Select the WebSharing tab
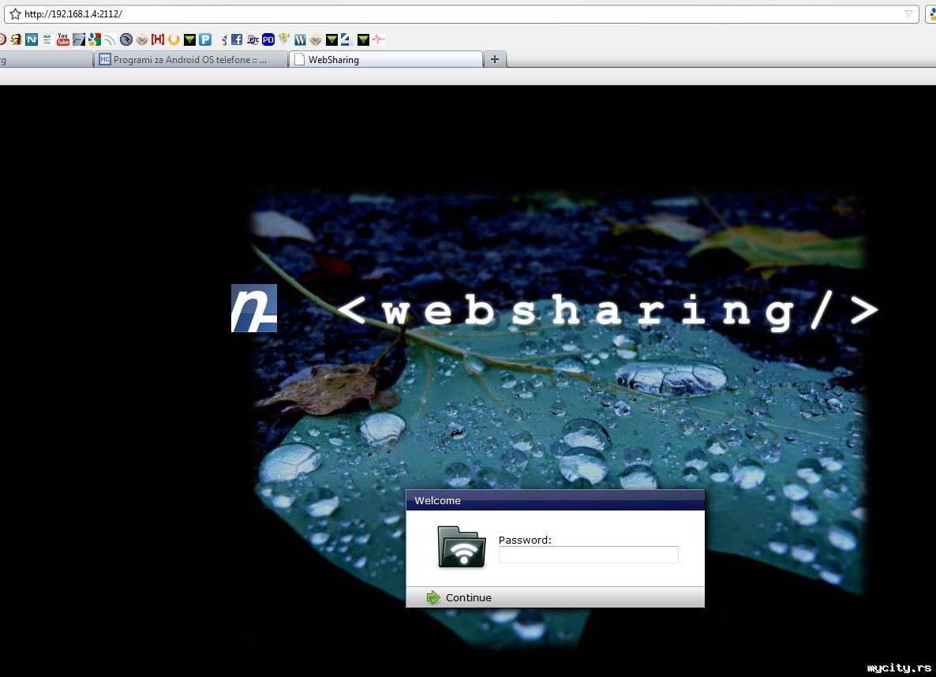 [x=386, y=59]
